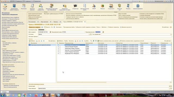
Task: Click Провести button in document toolbar
Action: pos(47,27)
